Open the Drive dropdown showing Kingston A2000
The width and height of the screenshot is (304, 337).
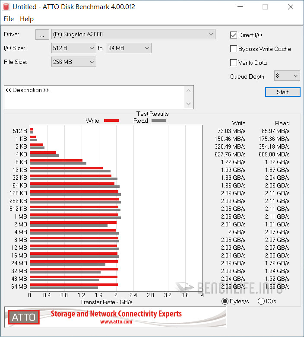pyautogui.click(x=133, y=35)
